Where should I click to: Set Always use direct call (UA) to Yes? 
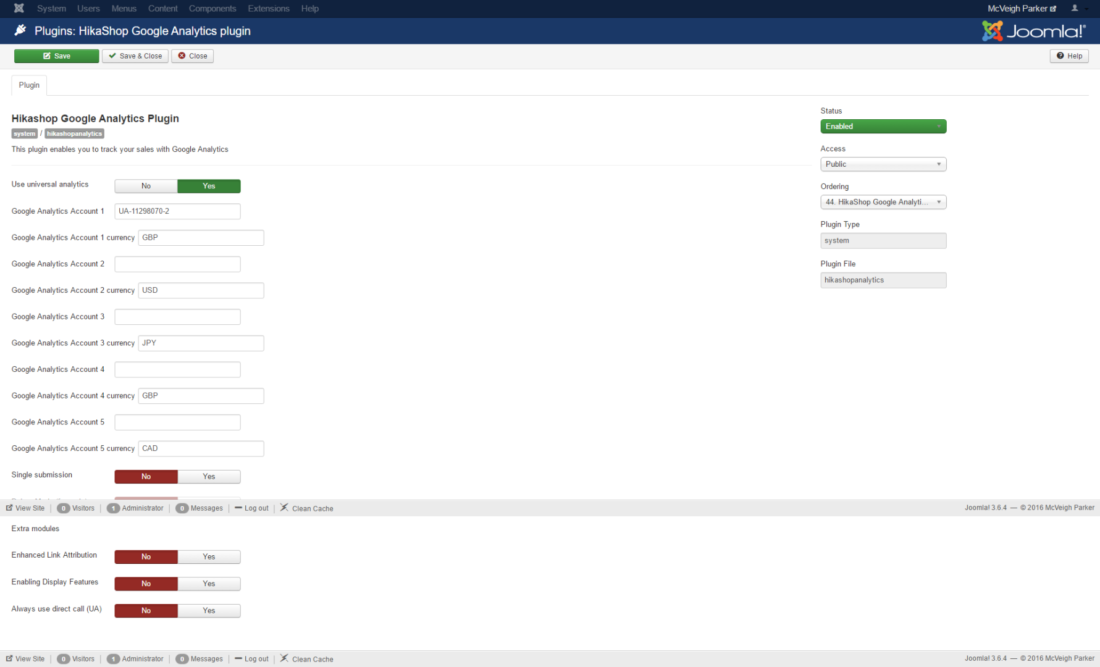click(x=209, y=611)
